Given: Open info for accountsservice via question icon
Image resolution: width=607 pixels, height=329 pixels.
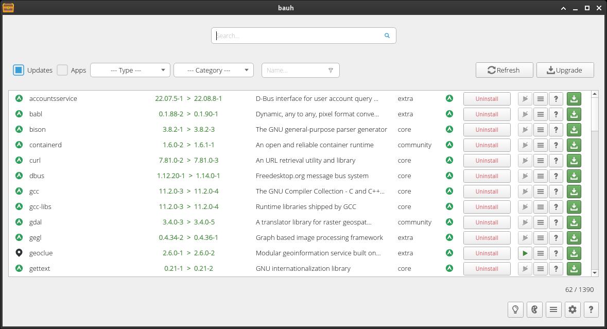Looking at the screenshot, I should [x=556, y=99].
